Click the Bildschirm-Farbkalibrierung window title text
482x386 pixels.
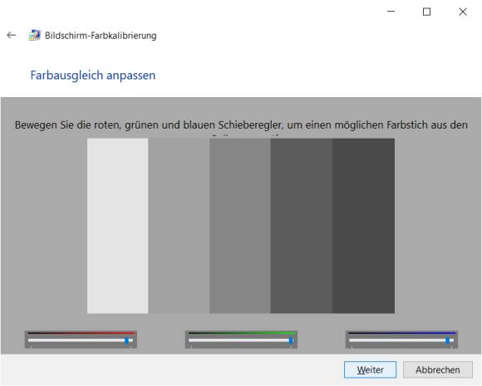[101, 36]
